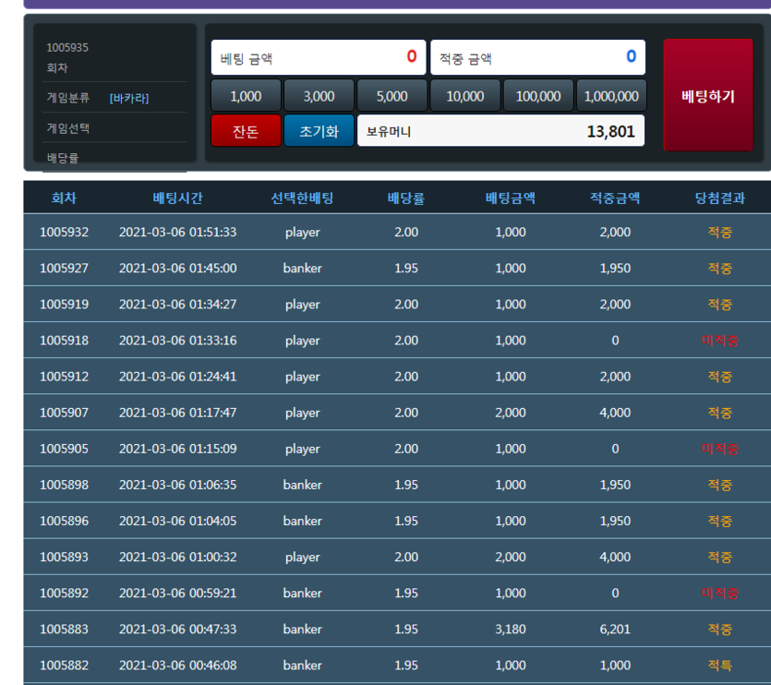
Task: Select round 1005927 in the table
Action: point(64,268)
